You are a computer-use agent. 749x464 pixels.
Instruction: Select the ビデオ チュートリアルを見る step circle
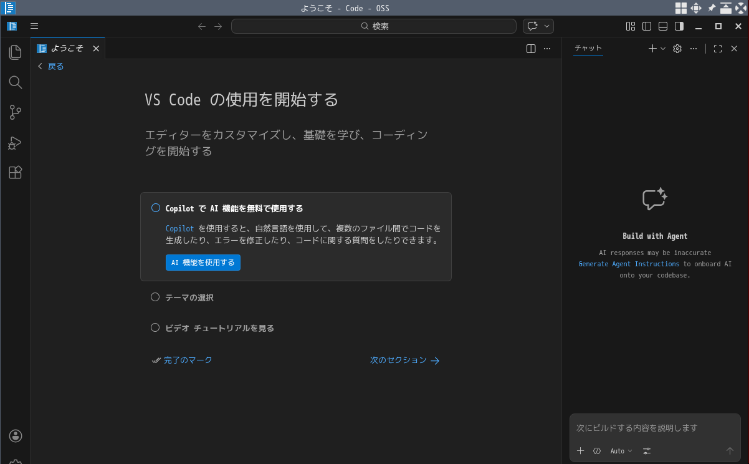[x=155, y=327]
